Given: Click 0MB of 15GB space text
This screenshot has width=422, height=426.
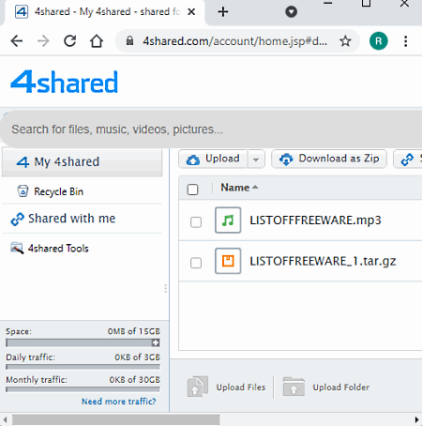Looking at the screenshot, I should (x=134, y=331).
